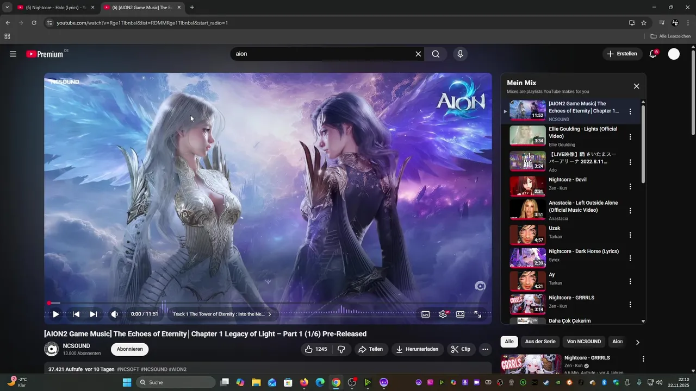Screen dimensions: 696x391
Task: Open the tab search dropdown arrow
Action: pyautogui.click(x=7, y=8)
